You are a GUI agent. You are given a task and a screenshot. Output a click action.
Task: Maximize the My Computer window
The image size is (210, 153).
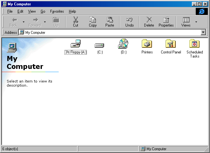(x=199, y=4)
